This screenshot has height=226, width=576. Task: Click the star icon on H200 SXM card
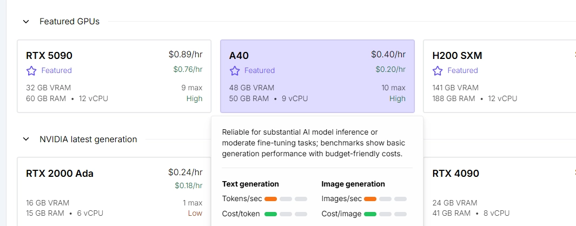[438, 70]
